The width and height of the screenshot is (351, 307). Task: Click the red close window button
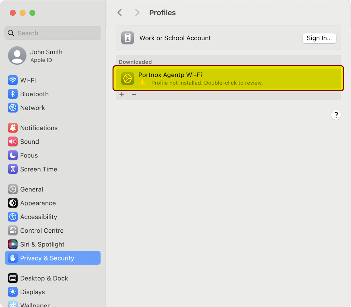click(13, 13)
